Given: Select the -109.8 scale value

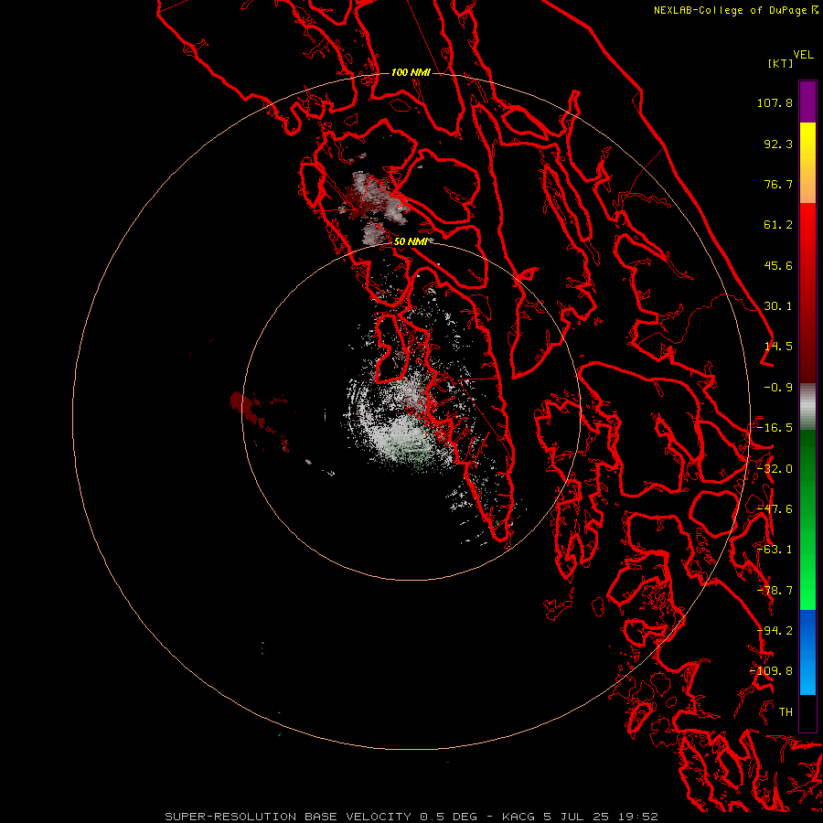Looking at the screenshot, I should click(x=771, y=671).
